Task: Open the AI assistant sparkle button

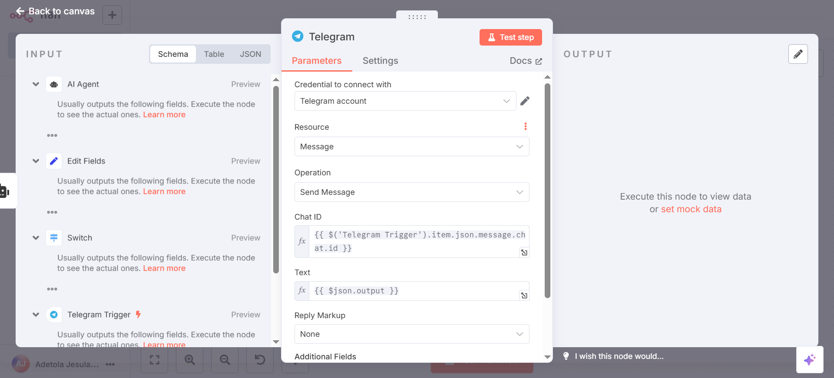Action: [810, 359]
